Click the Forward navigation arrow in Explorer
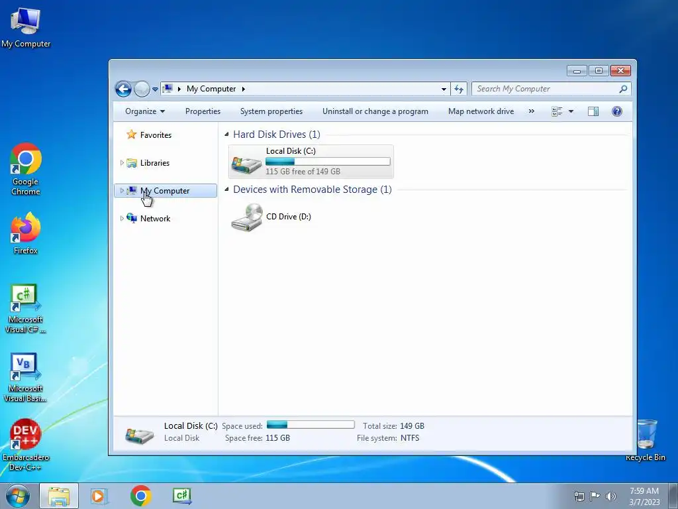Viewport: 678px width, 509px height. (142, 89)
